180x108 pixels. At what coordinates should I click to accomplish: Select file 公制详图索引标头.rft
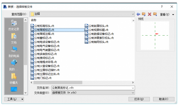pyautogui.click(x=101, y=38)
